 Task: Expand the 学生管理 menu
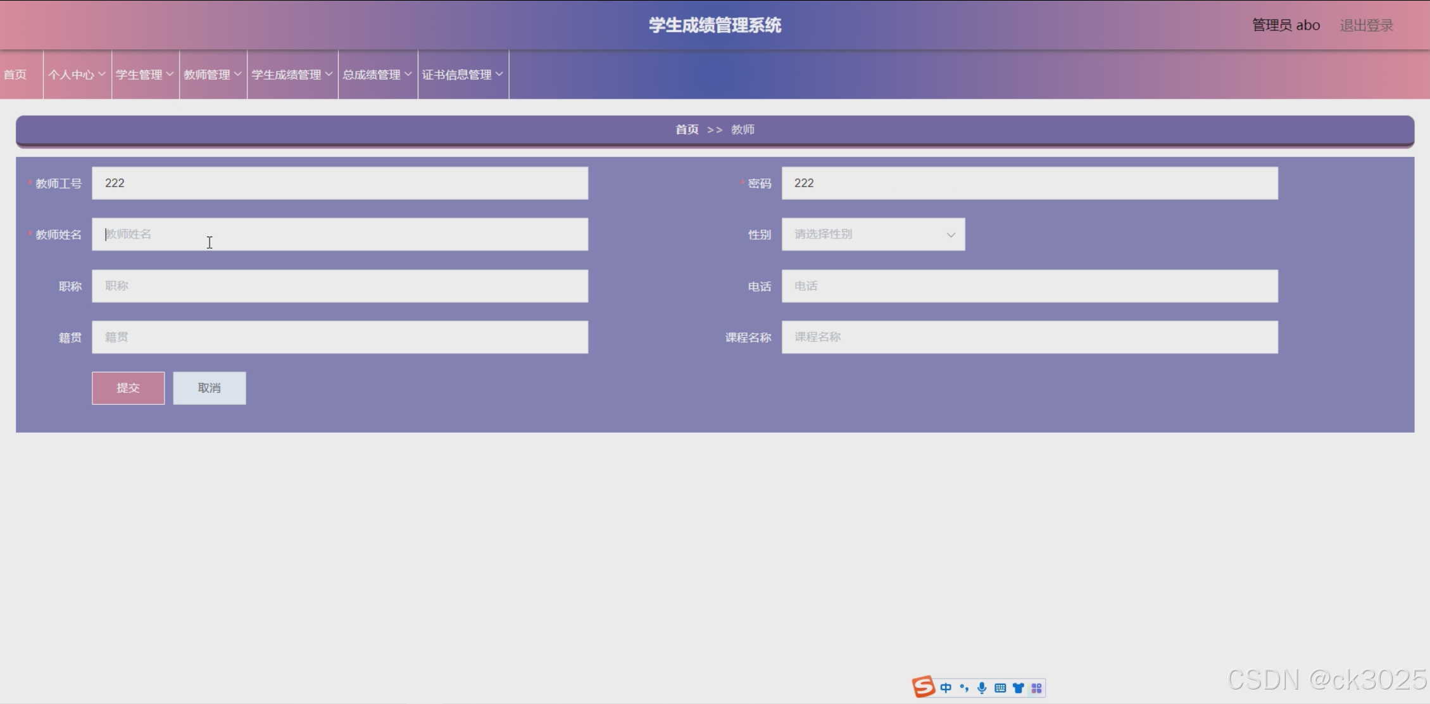pos(145,75)
